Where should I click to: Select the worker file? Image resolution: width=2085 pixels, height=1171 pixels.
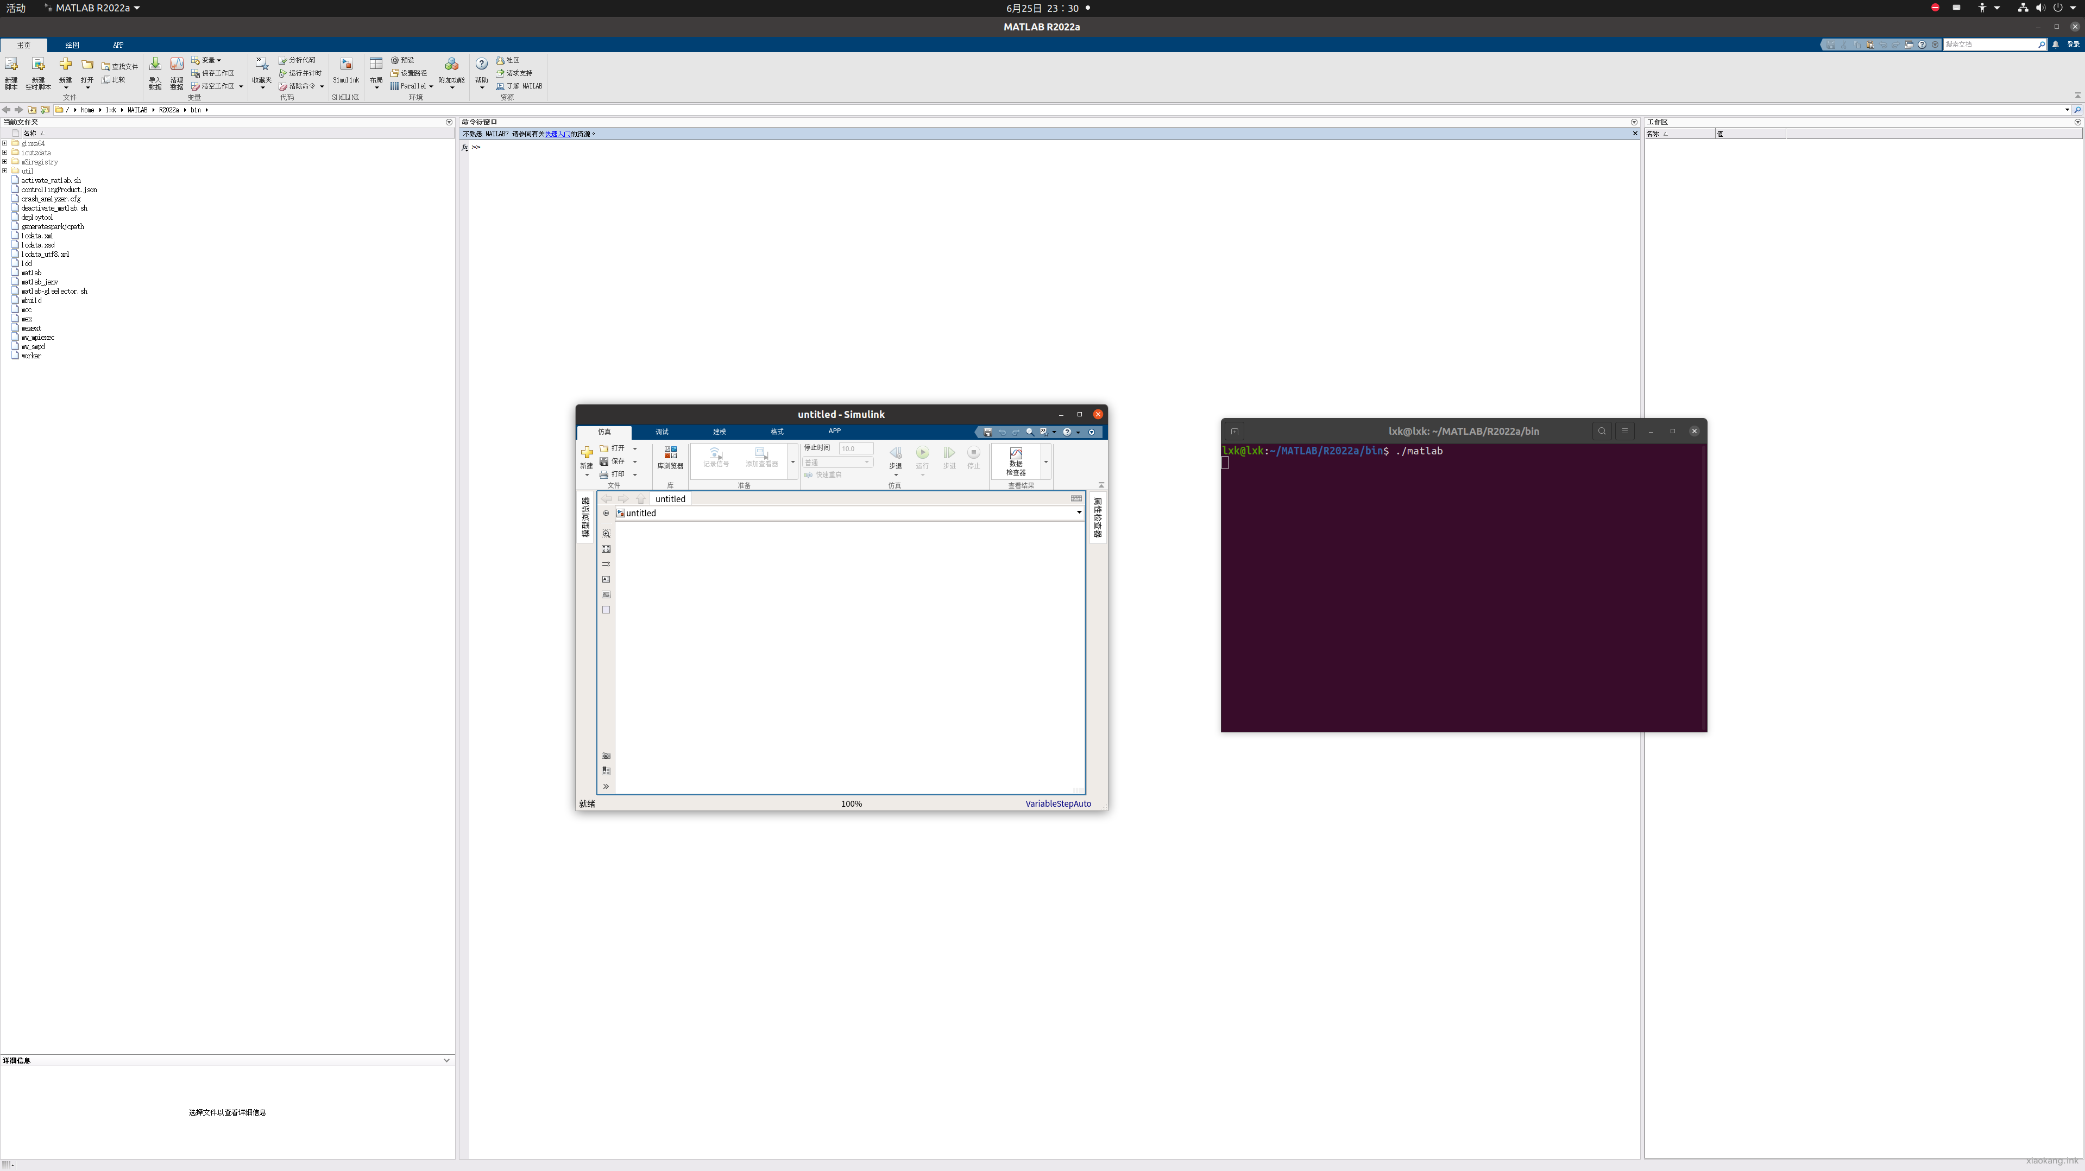point(31,356)
